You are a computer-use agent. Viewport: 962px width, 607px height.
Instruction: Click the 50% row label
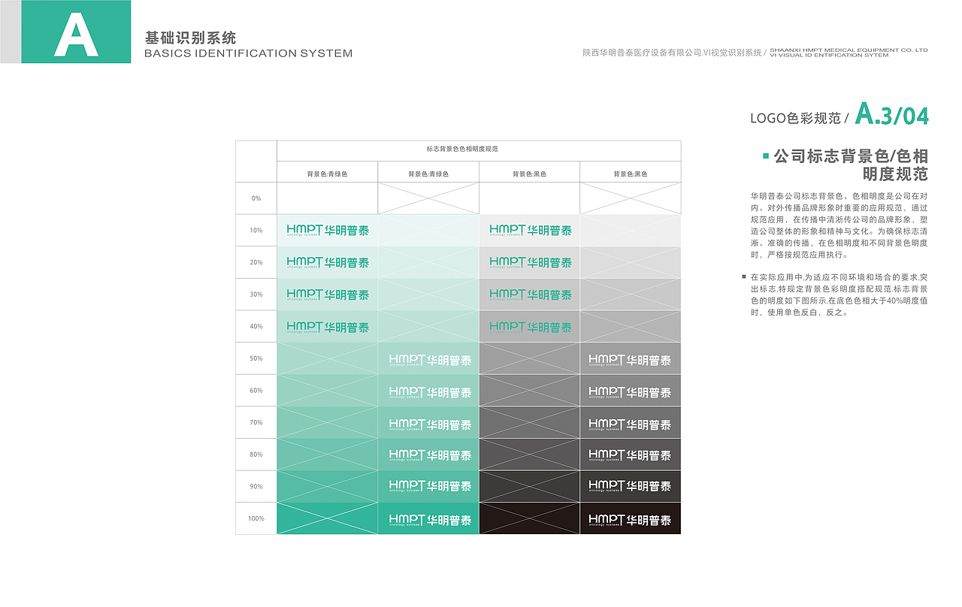[256, 358]
